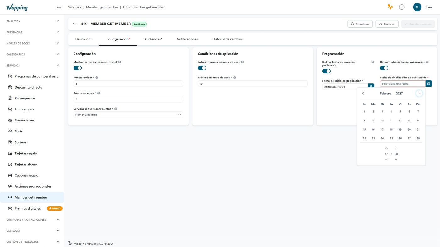This screenshot has width=440, height=247.
Task: Switch to the Audiencias tab
Action: [x=153, y=39]
